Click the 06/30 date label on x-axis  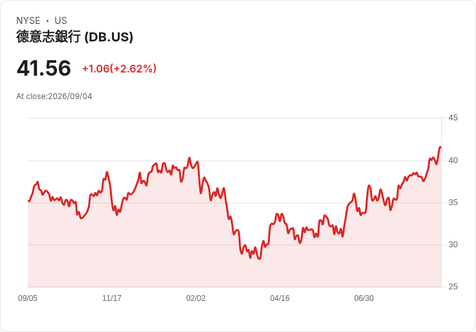click(364, 298)
